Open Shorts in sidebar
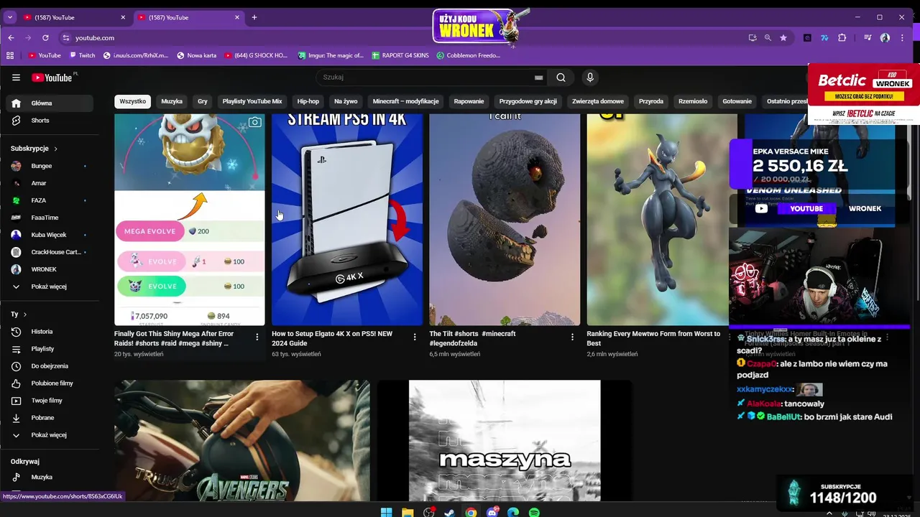 [x=49, y=121]
